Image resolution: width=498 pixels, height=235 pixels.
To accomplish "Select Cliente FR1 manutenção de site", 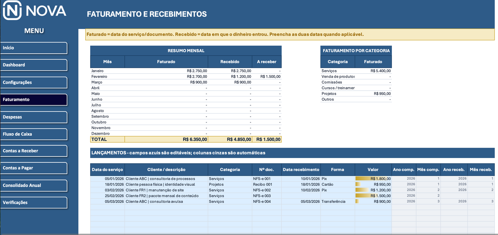I will 166,190.
